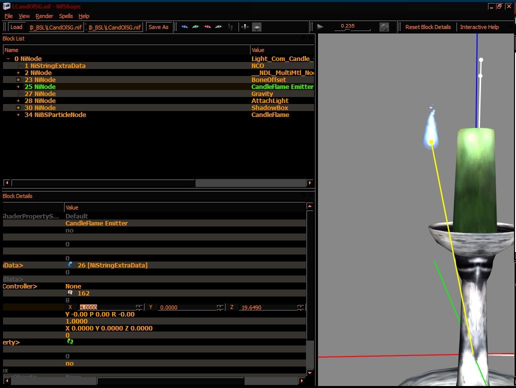Click the ShadowBox value in Block List
516x388 pixels.
(x=270, y=107)
